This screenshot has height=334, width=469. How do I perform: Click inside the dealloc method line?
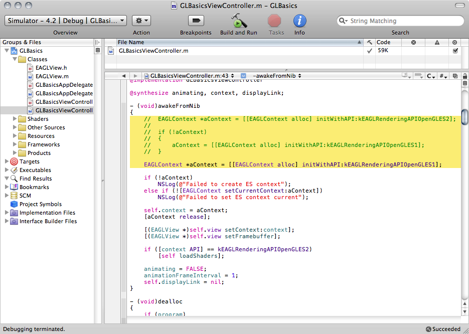point(156,301)
